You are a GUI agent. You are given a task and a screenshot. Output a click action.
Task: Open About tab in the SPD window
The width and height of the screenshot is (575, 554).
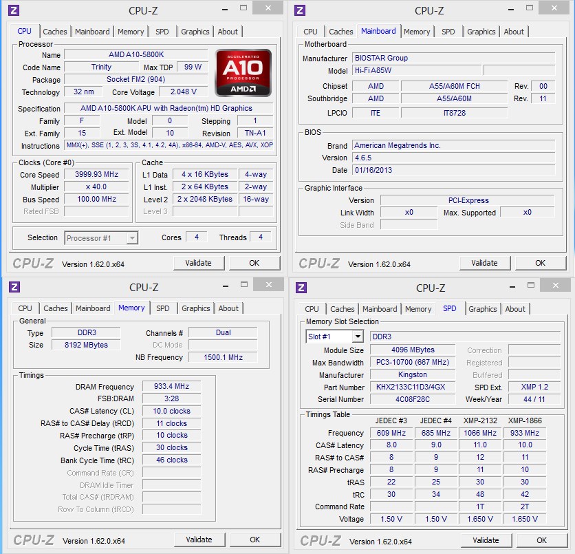[515, 309]
